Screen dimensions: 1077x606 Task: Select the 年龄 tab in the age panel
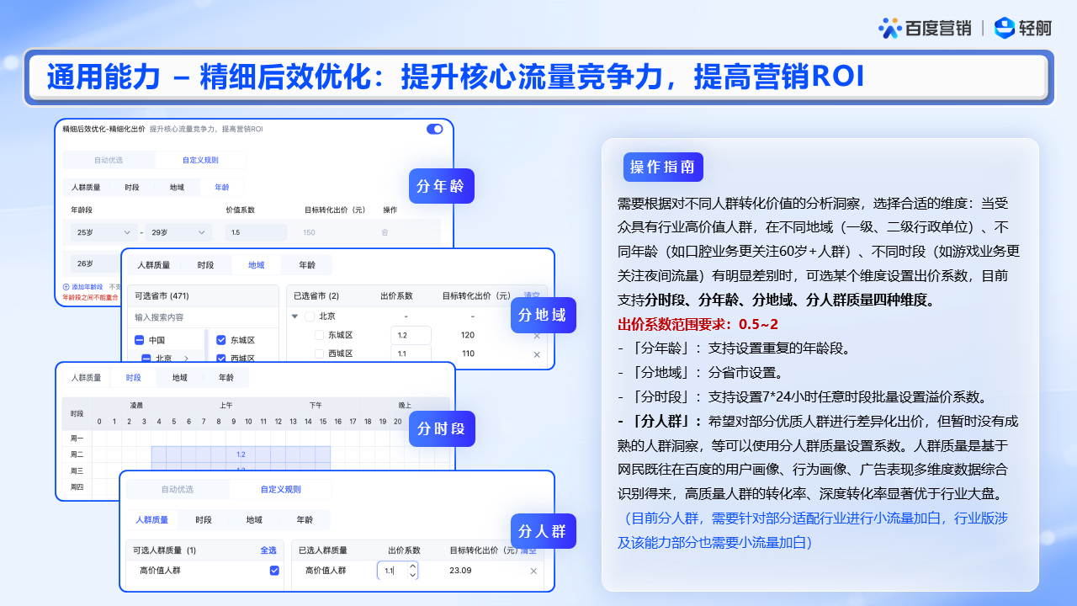[222, 187]
